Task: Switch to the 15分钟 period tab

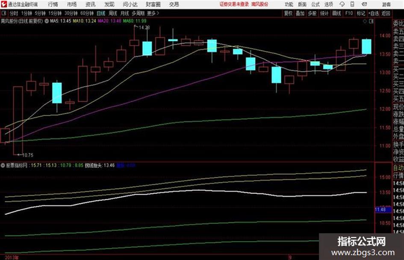Action: (x=55, y=13)
